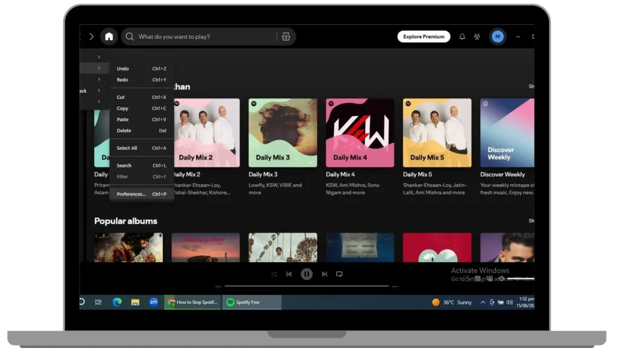Choose Delete from the Edit menu
618x348 pixels.
pyautogui.click(x=141, y=130)
